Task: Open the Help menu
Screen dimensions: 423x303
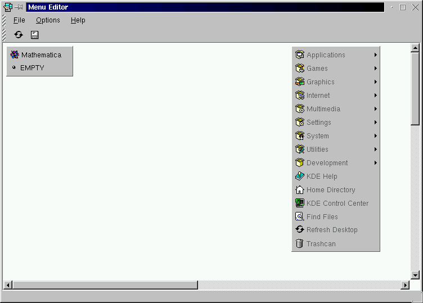Action: click(x=78, y=20)
